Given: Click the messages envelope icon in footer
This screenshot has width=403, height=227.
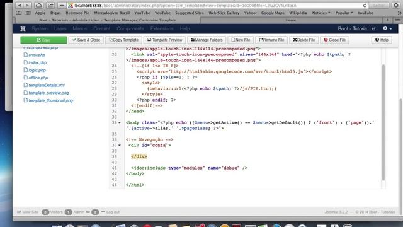Looking at the screenshot, I should [x=88, y=212].
